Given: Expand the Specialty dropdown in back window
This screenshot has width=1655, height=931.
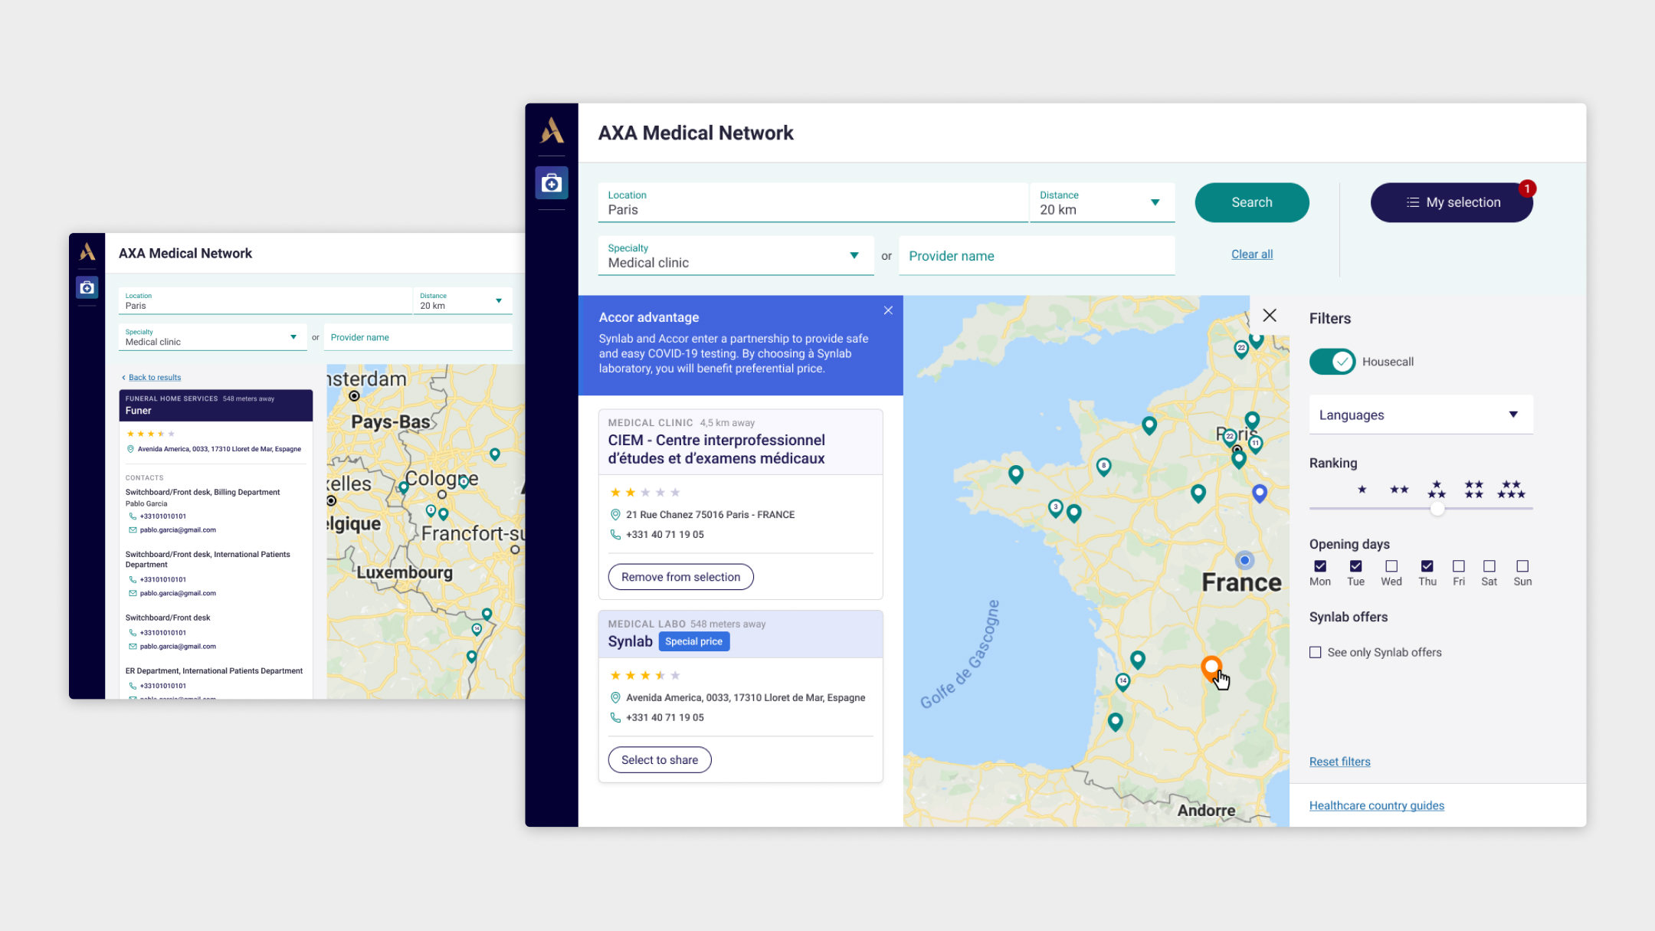Looking at the screenshot, I should click(213, 337).
